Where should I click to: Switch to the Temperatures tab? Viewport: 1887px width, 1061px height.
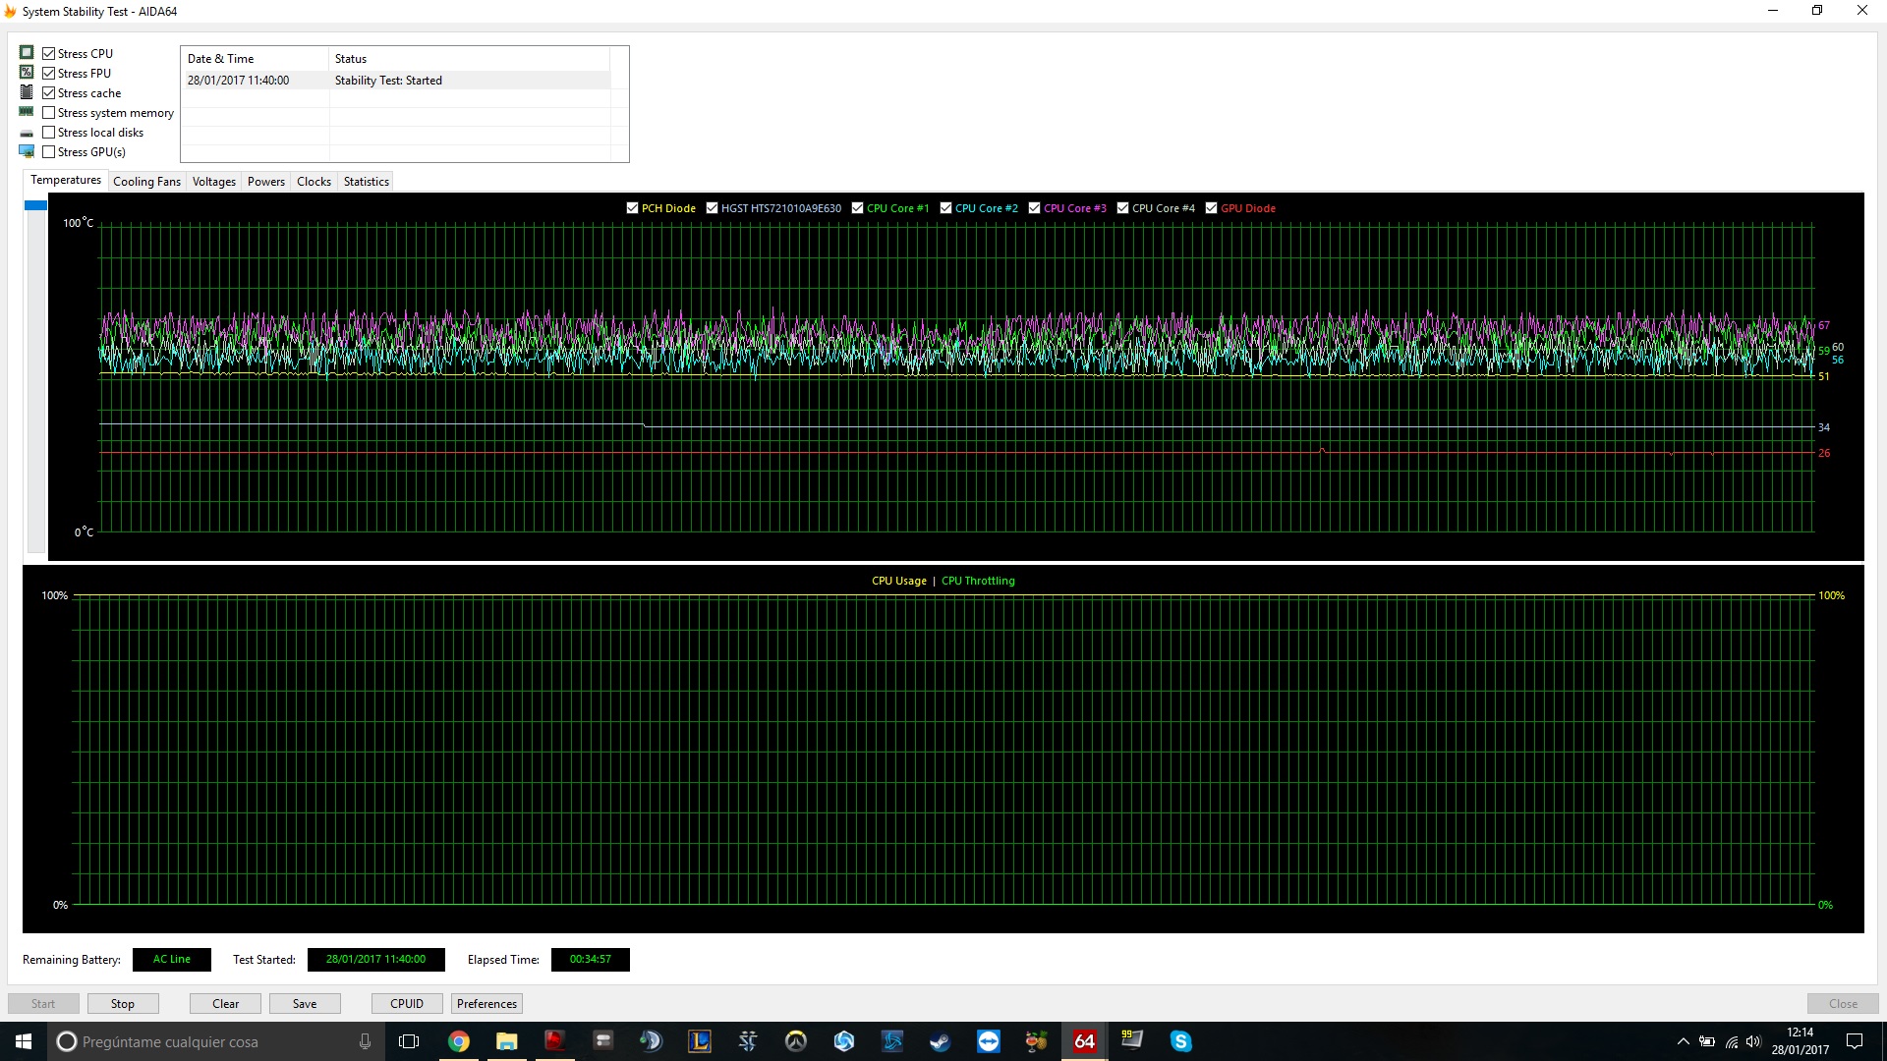[66, 180]
